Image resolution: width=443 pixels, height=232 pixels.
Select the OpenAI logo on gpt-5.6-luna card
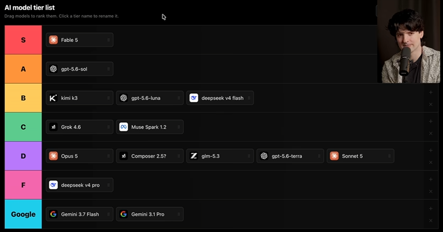click(124, 98)
